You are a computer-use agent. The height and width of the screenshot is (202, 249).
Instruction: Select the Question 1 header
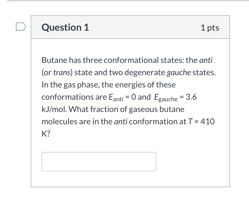pos(65,27)
